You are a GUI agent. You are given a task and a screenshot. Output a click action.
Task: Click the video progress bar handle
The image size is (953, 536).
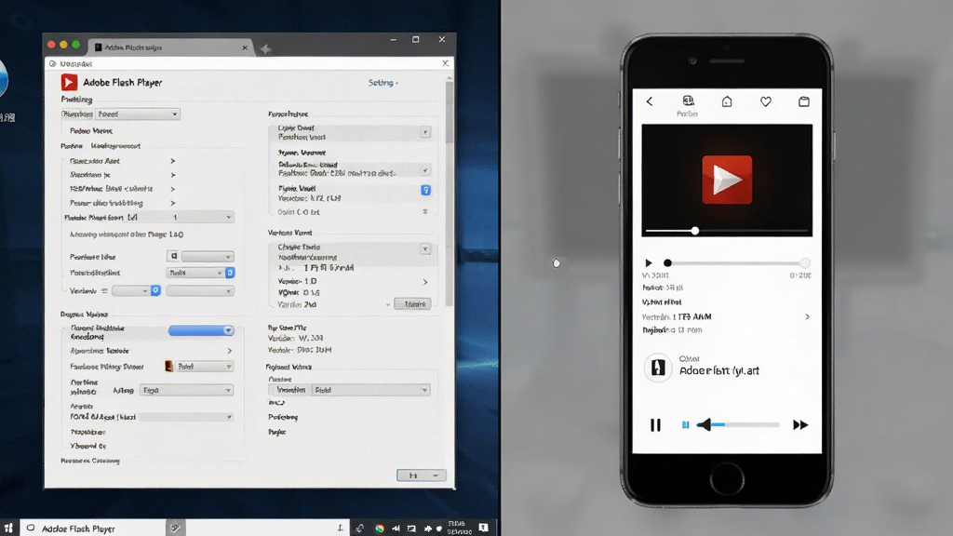tap(694, 231)
